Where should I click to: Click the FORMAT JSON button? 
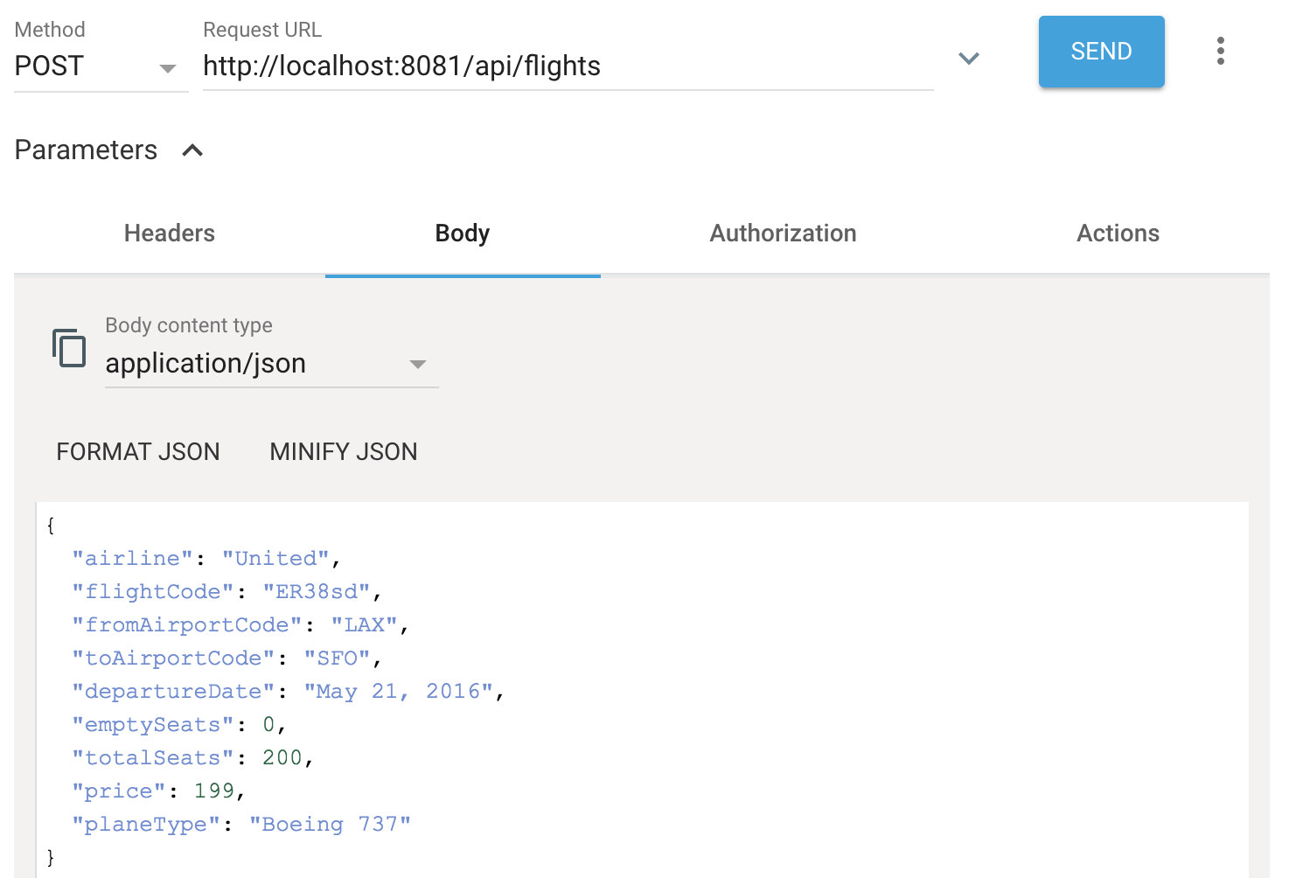click(138, 452)
